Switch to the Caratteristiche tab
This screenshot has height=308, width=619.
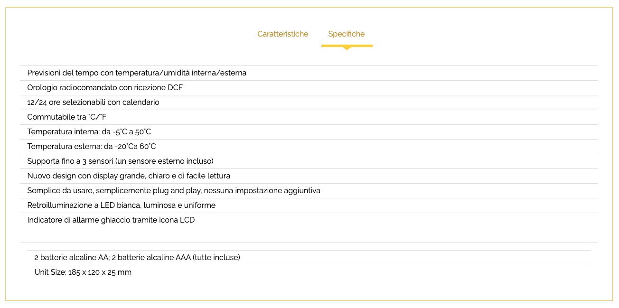(282, 34)
